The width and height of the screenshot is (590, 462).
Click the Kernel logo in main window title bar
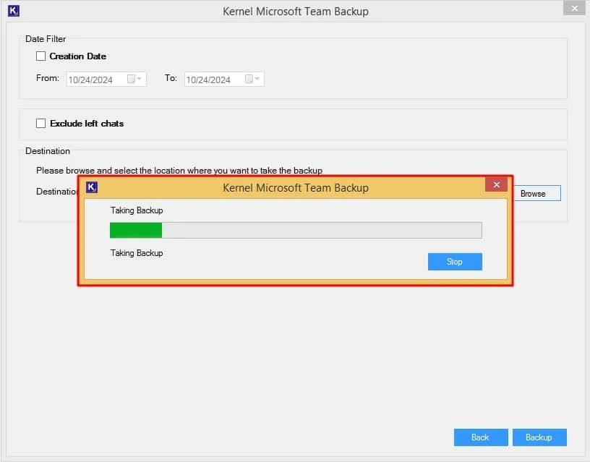(x=14, y=11)
